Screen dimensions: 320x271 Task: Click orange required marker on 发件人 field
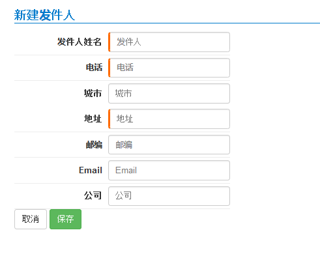pos(109,42)
